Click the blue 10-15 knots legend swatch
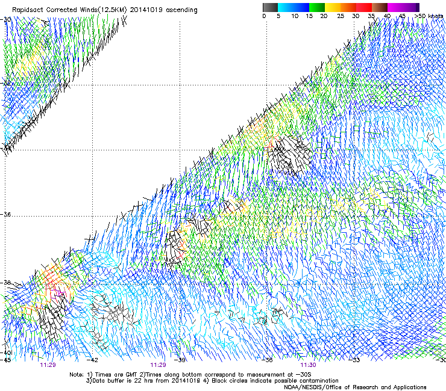The image size is (446, 391). tap(301, 7)
